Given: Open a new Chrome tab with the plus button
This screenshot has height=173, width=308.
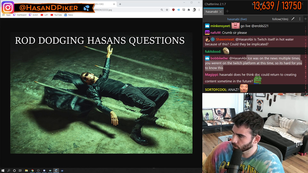Looking at the screenshot, I should (x=120, y=4).
